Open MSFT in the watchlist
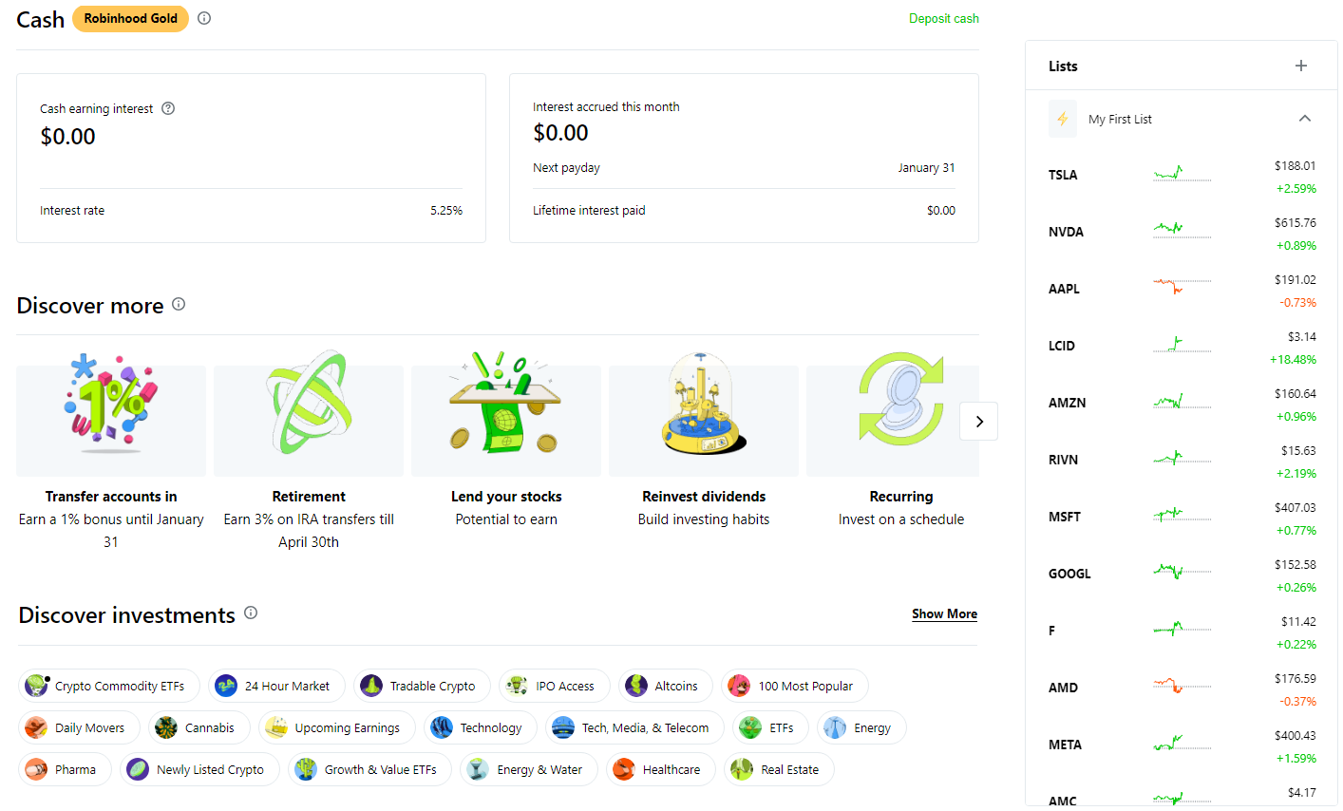 tap(1182, 518)
